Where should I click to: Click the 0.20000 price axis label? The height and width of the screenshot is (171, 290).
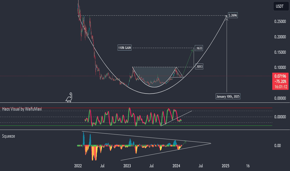point(280,37)
